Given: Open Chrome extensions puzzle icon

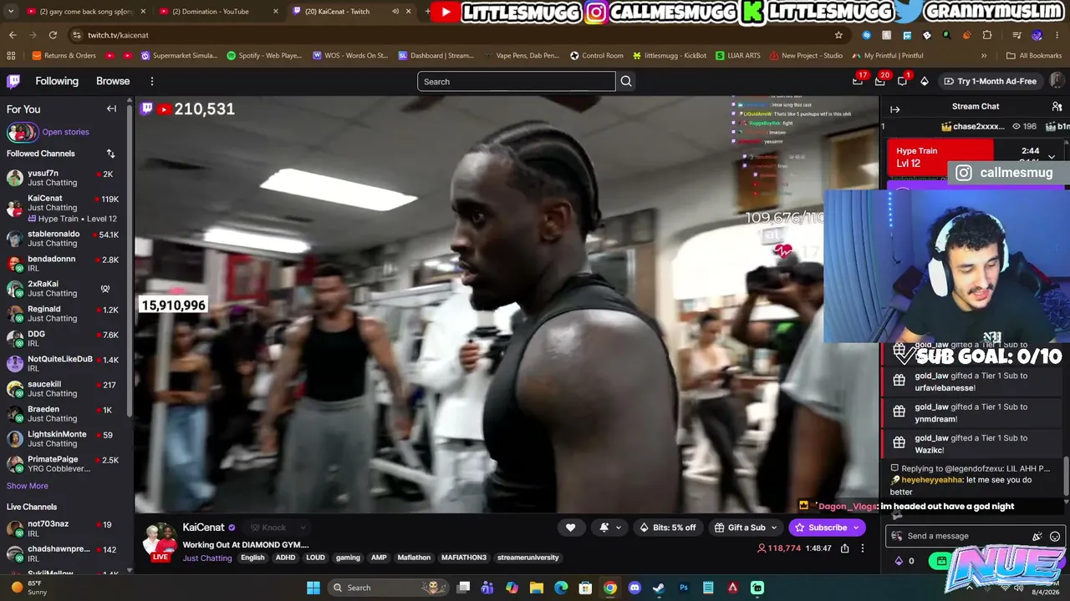Looking at the screenshot, I should (x=987, y=35).
